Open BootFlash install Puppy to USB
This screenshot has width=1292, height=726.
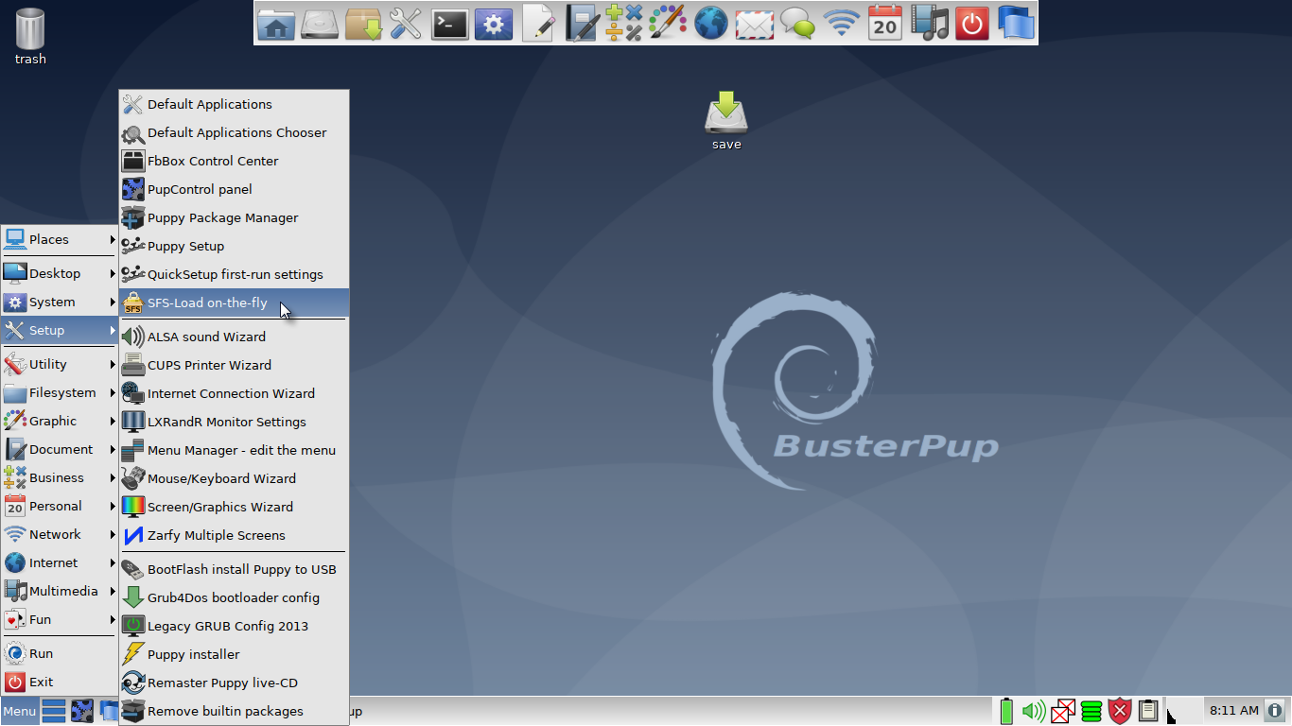pos(234,569)
